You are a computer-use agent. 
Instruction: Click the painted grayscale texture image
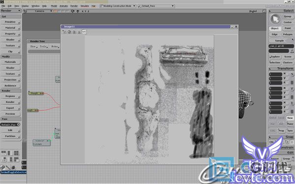pyautogui.click(x=149, y=99)
